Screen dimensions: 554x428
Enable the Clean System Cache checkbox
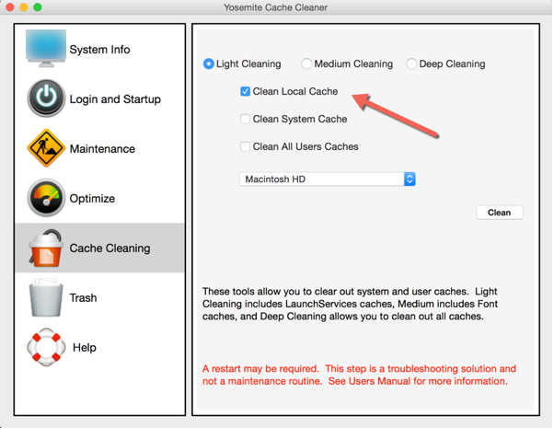coord(245,119)
